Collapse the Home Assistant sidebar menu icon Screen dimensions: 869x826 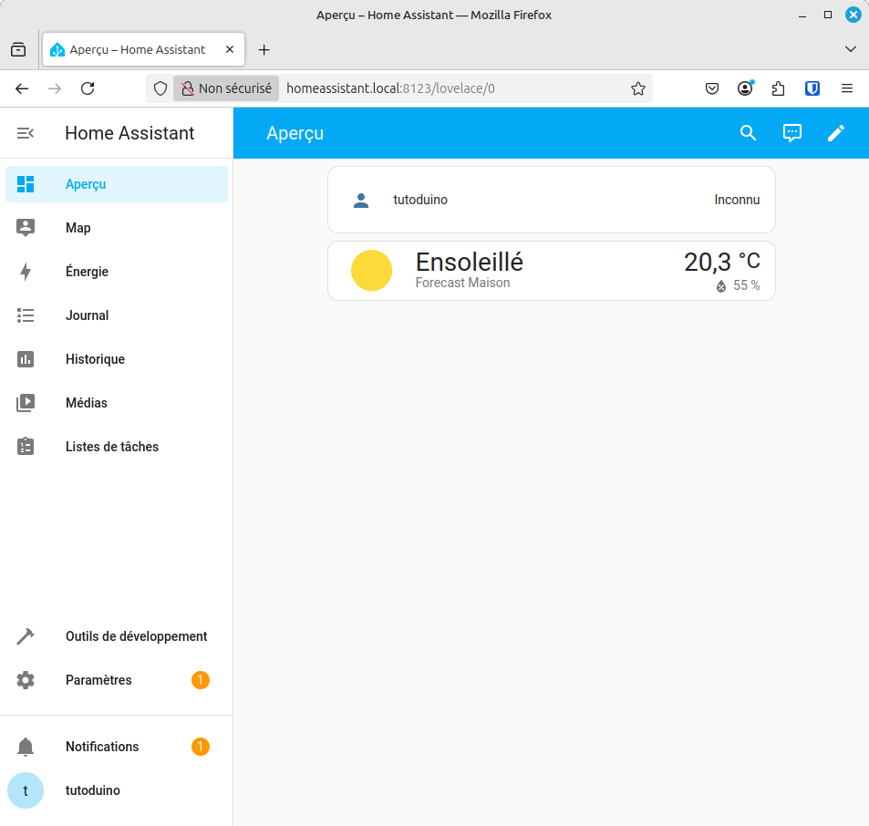click(25, 133)
